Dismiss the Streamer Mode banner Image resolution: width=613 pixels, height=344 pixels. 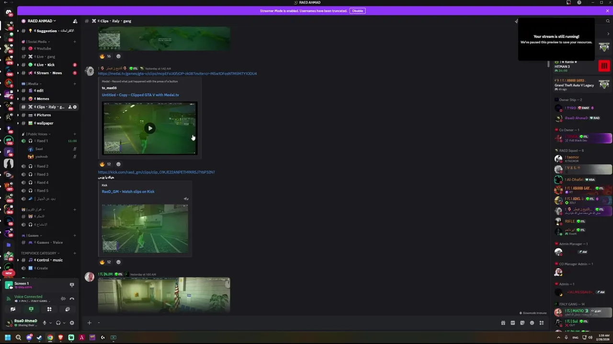[x=607, y=11]
